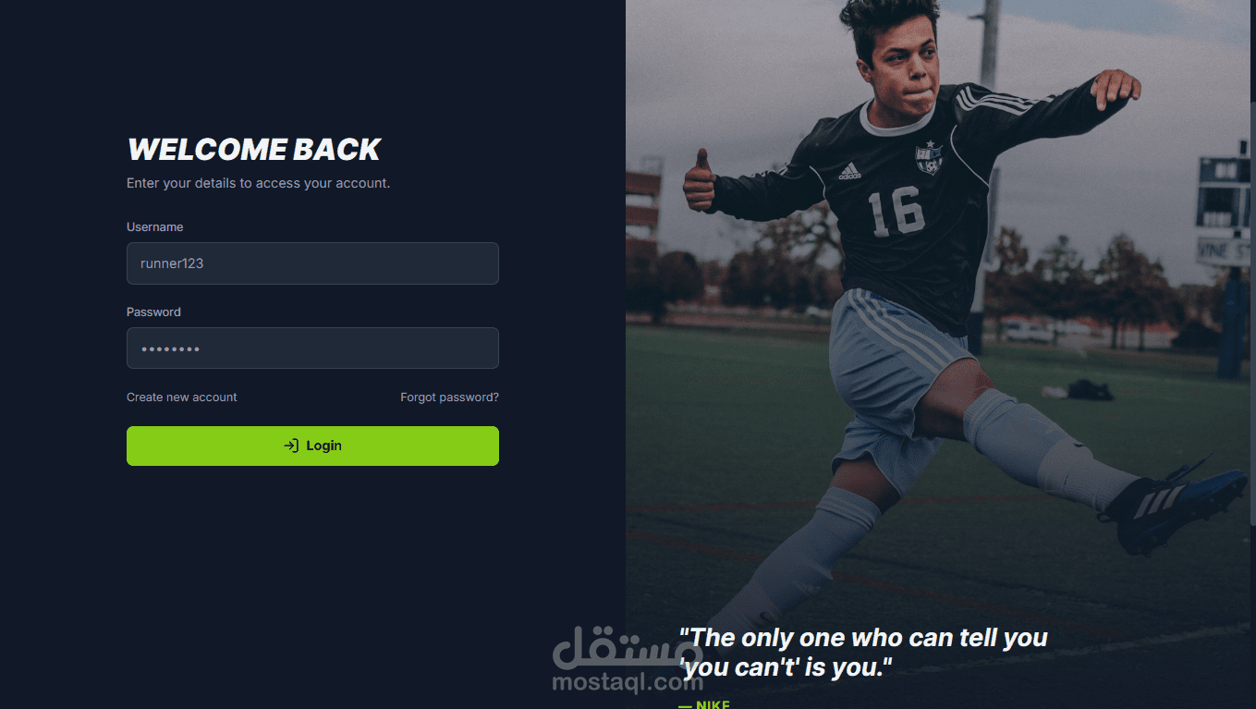Click the blue soccer cleat in photo
Image resolution: width=1256 pixels, height=709 pixels.
pos(1172,506)
